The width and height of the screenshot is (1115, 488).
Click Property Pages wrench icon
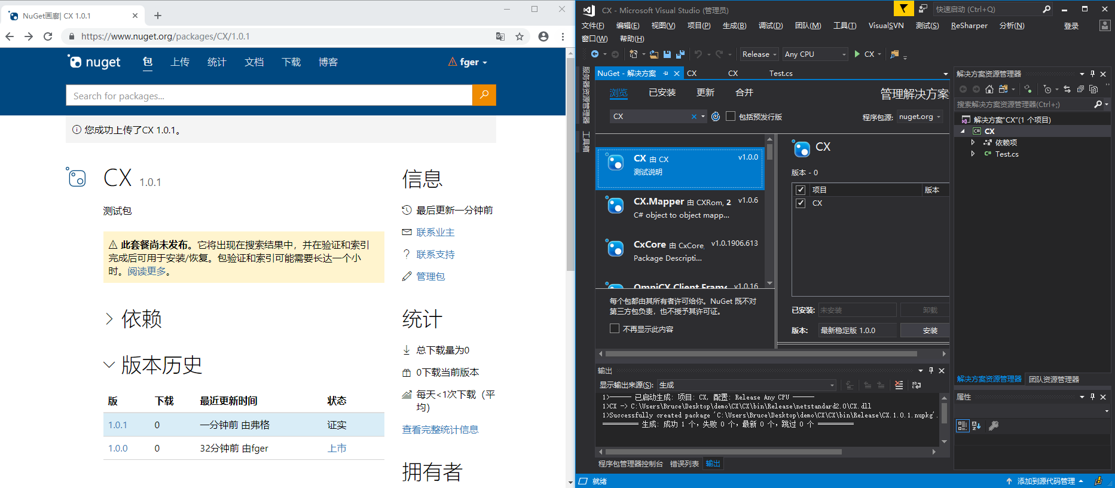[994, 426]
